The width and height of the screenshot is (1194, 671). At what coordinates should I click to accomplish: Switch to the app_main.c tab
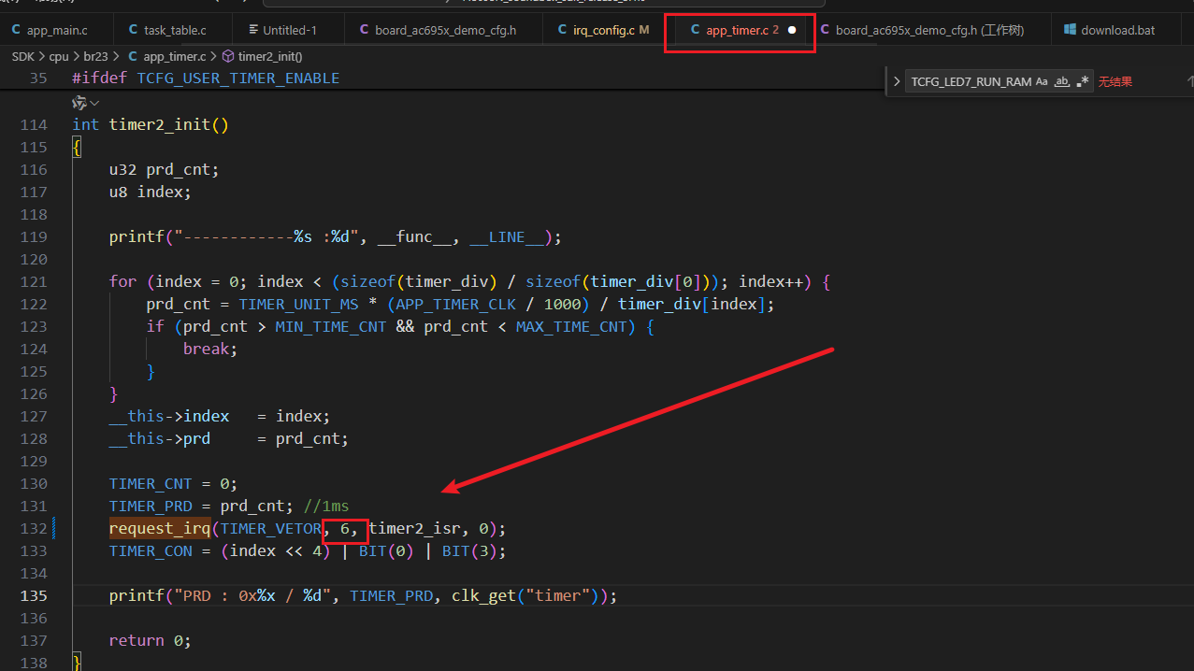(56, 31)
